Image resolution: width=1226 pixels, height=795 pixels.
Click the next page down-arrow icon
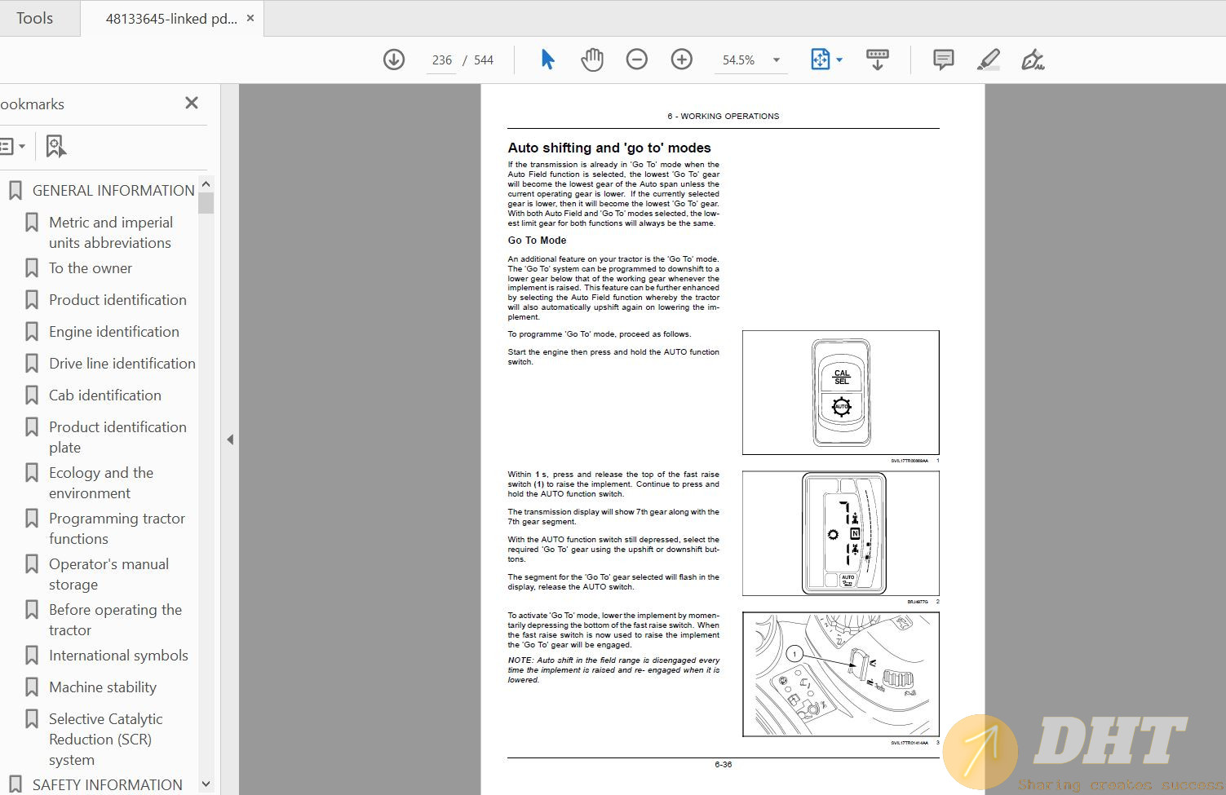coord(394,60)
